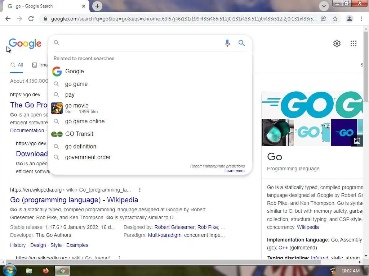Viewport: 369px width, 276px height.
Task: Follow the Multi-paradigm link
Action: click(164, 235)
